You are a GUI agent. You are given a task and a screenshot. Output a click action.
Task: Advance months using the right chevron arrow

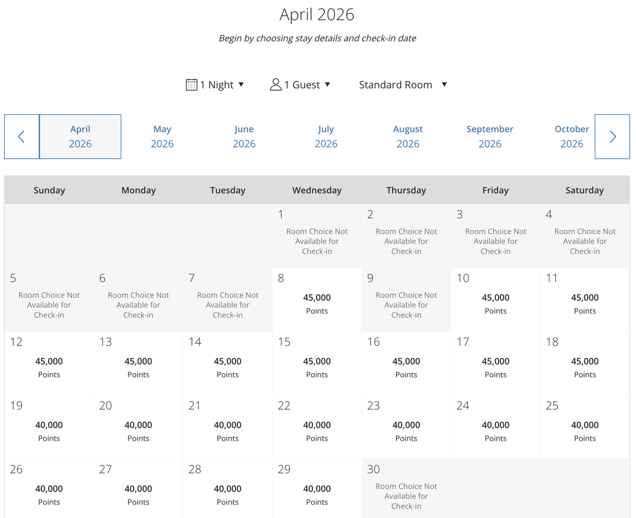(x=612, y=136)
